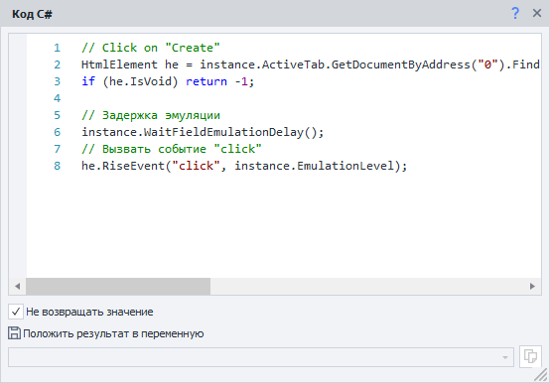
Task: Click the empty scrollbar track right of thumb
Action: tap(367, 287)
